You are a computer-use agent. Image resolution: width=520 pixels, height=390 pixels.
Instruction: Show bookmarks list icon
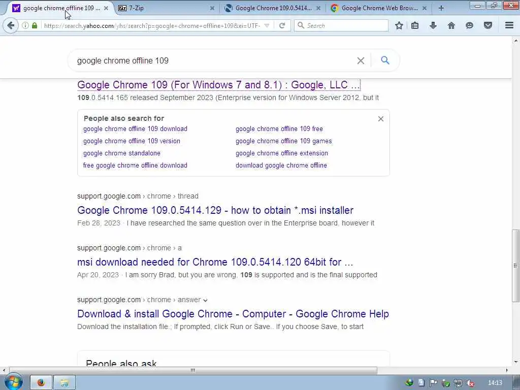point(415,25)
